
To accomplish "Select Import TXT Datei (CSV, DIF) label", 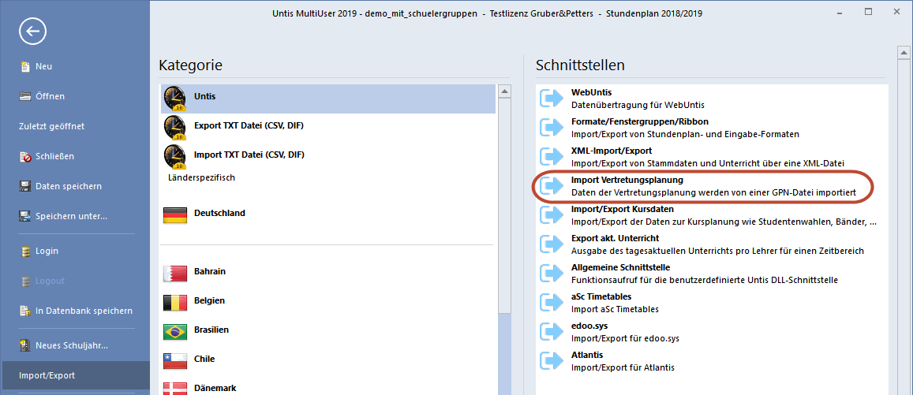I will pyautogui.click(x=249, y=155).
